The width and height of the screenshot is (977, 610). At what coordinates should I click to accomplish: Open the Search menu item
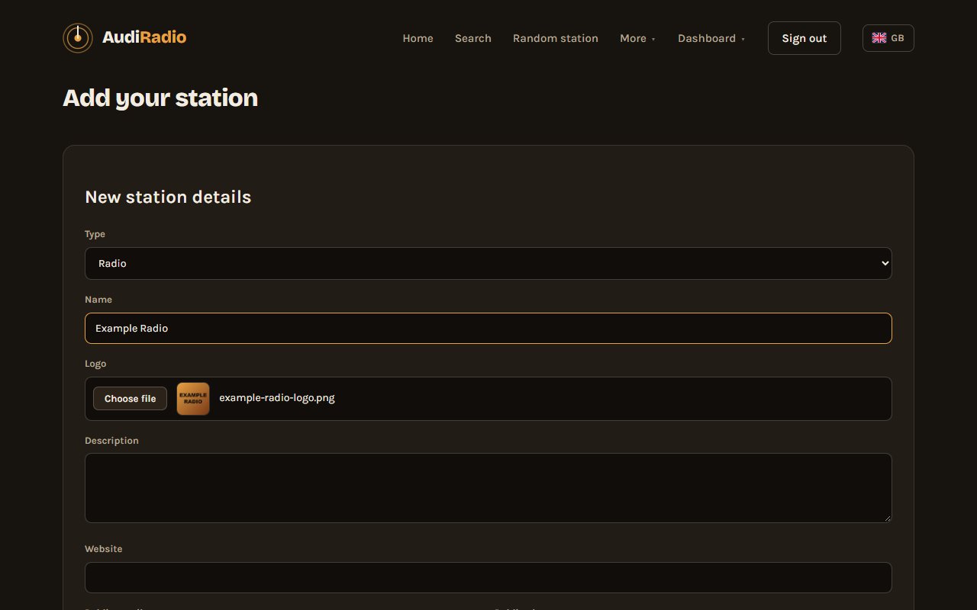pos(473,38)
